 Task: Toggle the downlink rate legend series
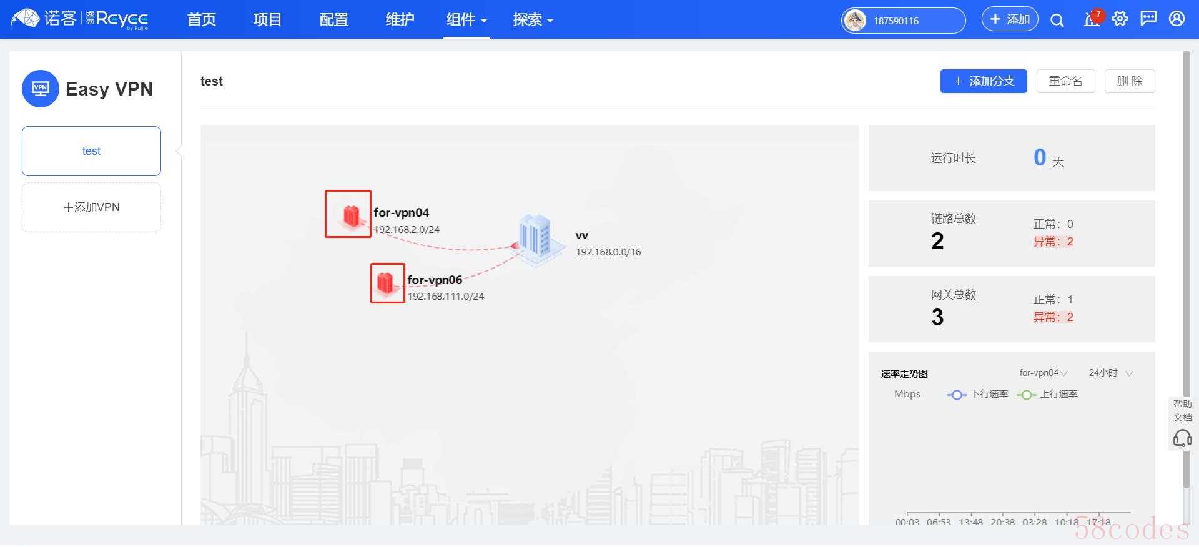tap(978, 394)
